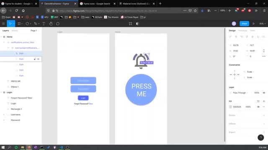Collapse the Home frame in layers
This screenshot has height=150, width=268.
coord(1,37)
